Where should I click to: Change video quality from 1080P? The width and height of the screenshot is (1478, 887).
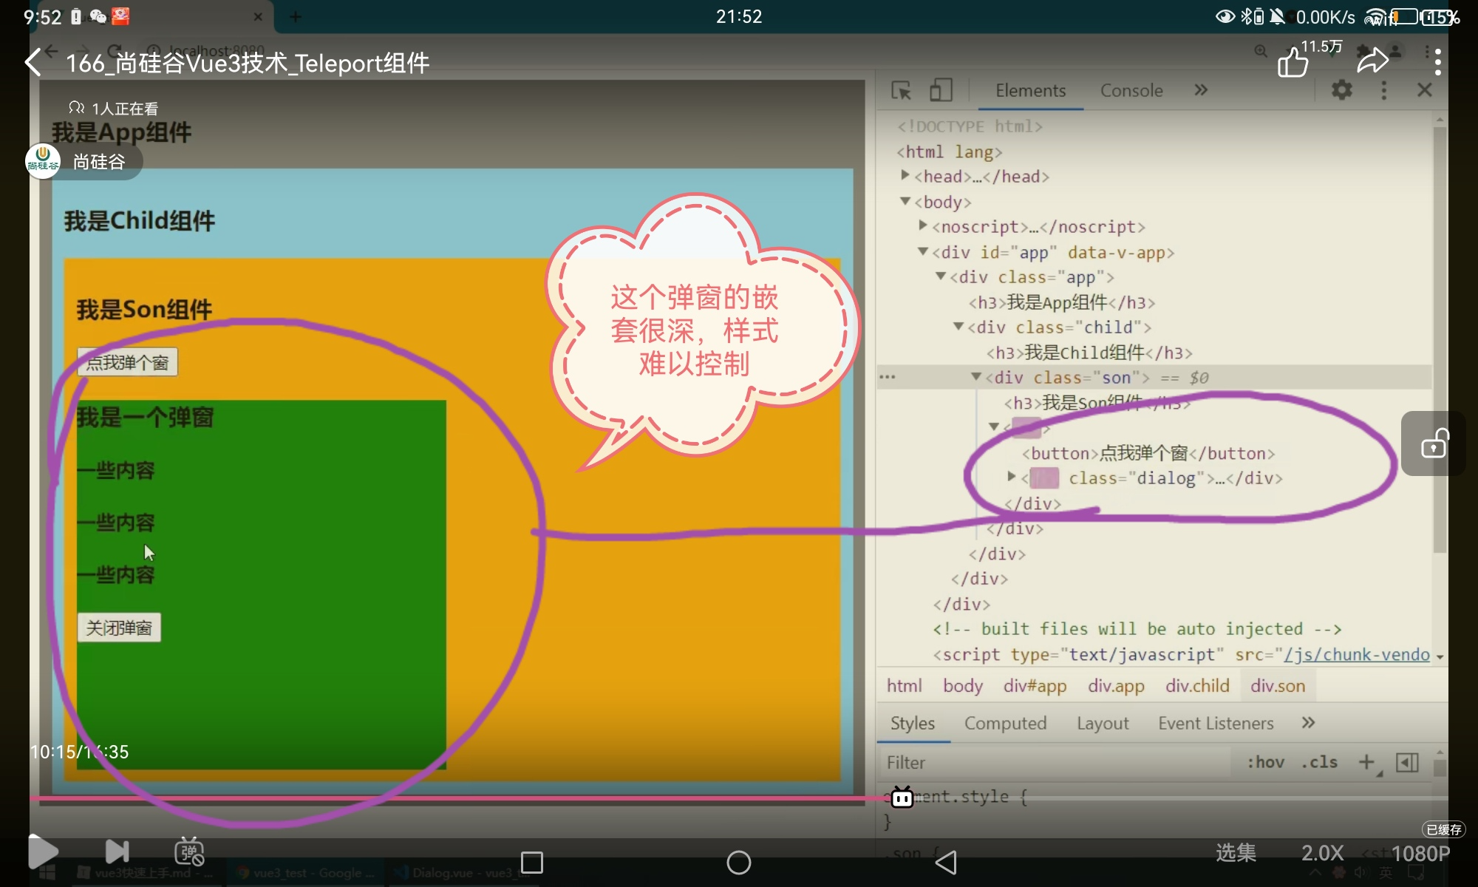click(x=1420, y=854)
